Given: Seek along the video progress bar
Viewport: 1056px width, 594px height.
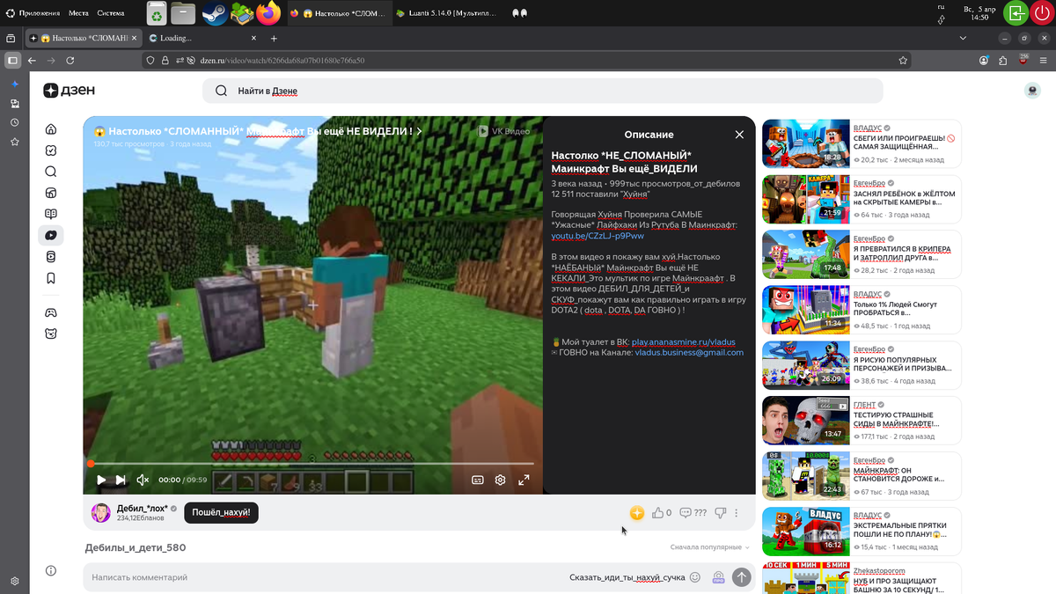Looking at the screenshot, I should click(x=312, y=463).
